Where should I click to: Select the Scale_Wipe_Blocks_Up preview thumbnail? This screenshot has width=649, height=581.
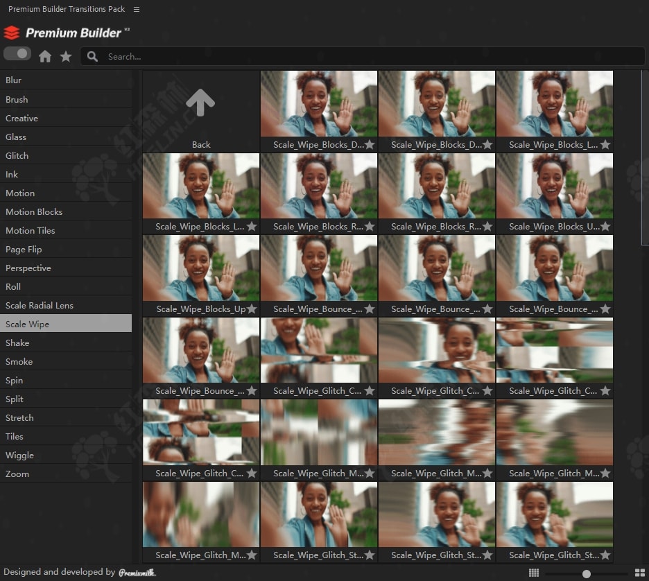click(x=201, y=268)
